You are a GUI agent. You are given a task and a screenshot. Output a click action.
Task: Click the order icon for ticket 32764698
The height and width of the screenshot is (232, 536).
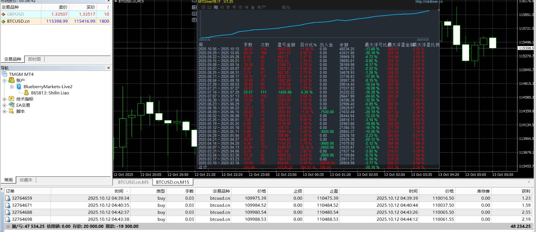point(8,219)
